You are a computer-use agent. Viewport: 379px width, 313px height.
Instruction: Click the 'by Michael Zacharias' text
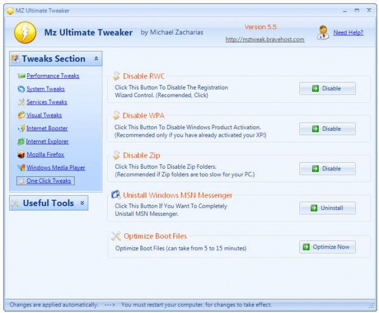point(172,32)
